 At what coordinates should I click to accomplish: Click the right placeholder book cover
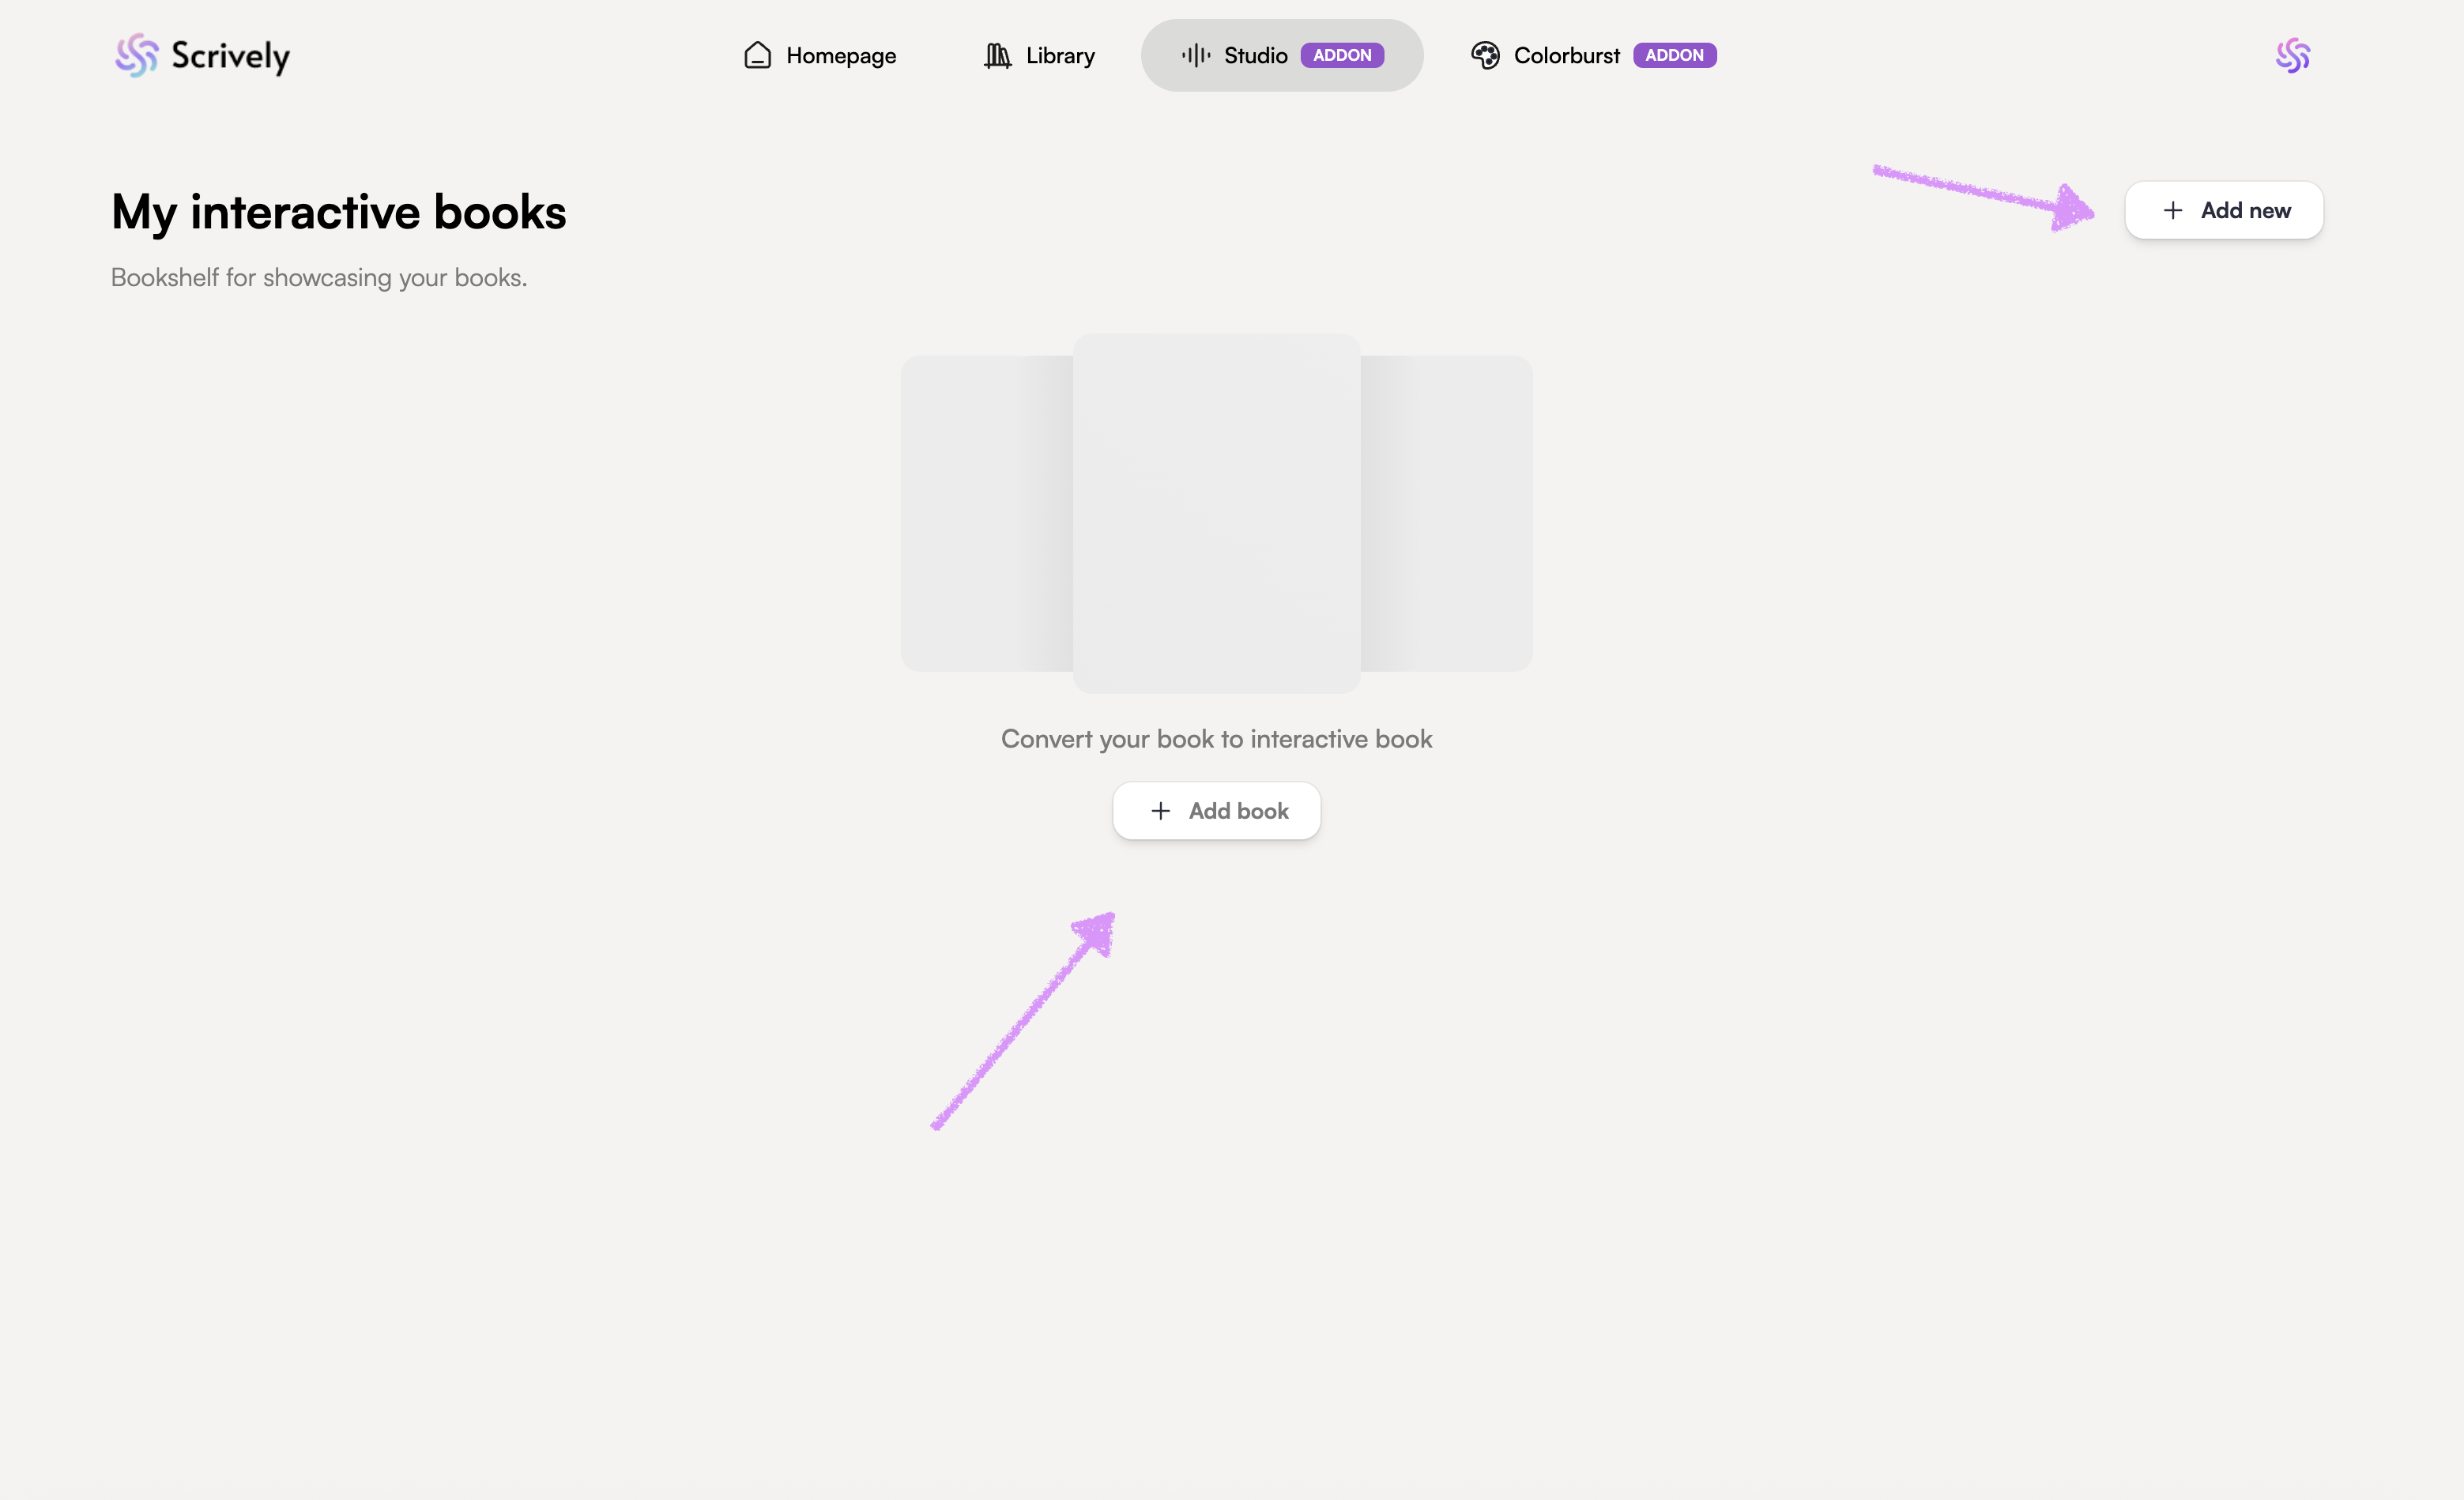coord(1447,513)
